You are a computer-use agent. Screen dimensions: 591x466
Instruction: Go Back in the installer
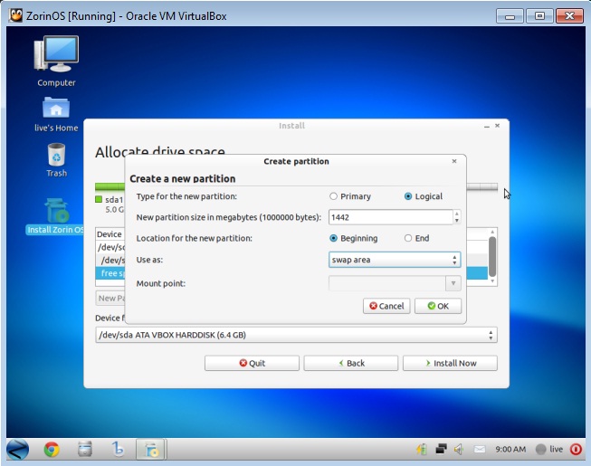coord(351,363)
